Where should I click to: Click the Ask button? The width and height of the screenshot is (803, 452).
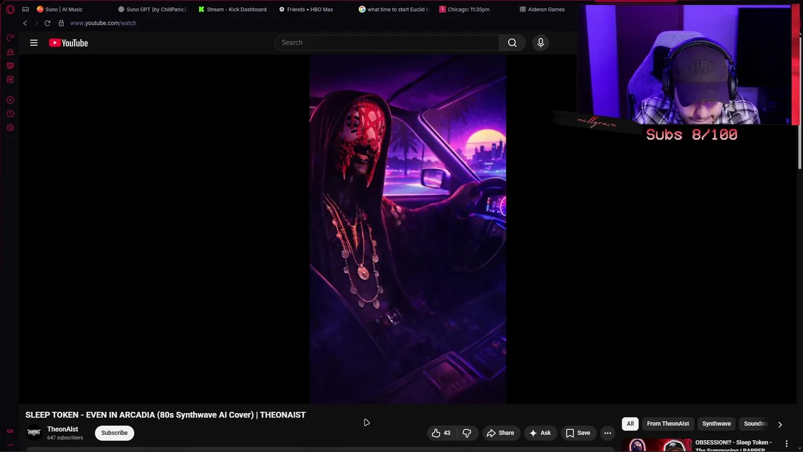540,433
